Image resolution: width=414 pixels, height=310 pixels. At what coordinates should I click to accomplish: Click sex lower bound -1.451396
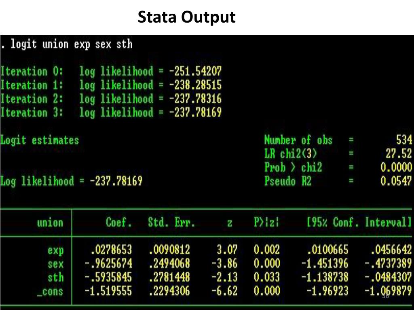pos(325,264)
